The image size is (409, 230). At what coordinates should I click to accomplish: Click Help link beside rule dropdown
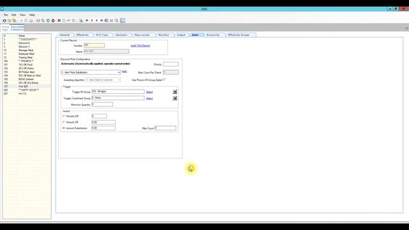[125, 72]
